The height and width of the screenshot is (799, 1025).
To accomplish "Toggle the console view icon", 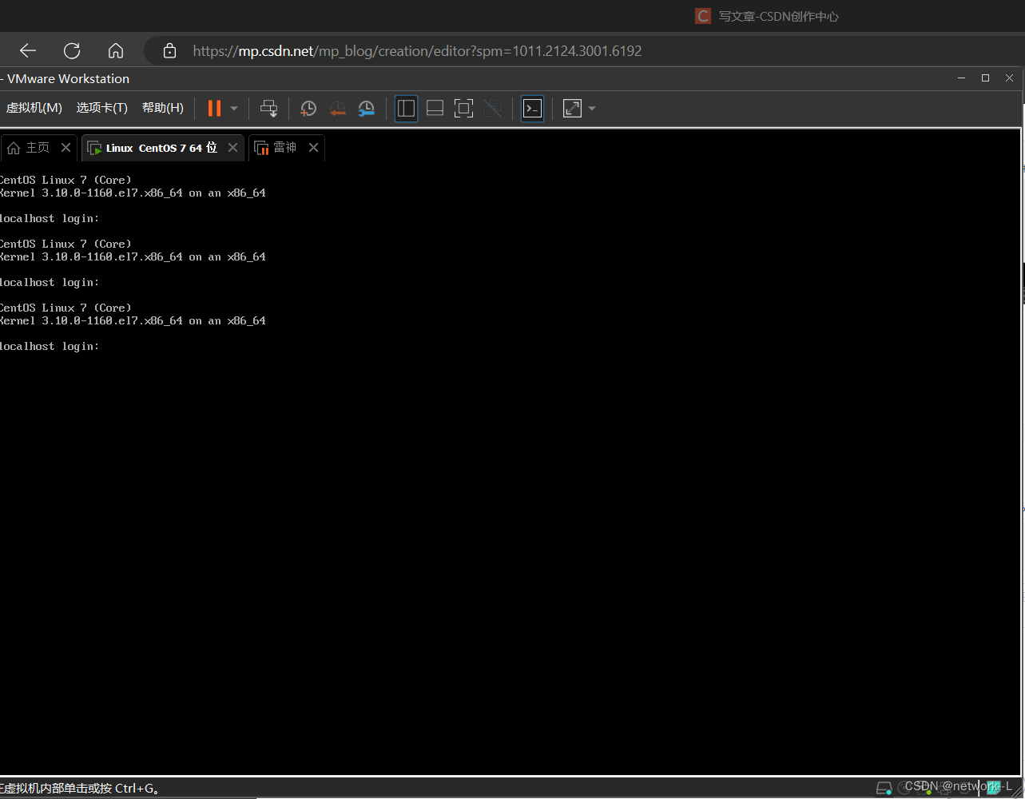I will tap(532, 108).
